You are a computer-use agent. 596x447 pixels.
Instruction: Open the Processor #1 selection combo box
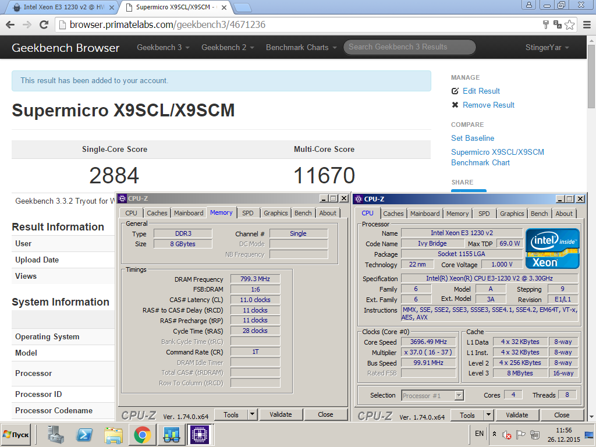[x=432, y=396]
